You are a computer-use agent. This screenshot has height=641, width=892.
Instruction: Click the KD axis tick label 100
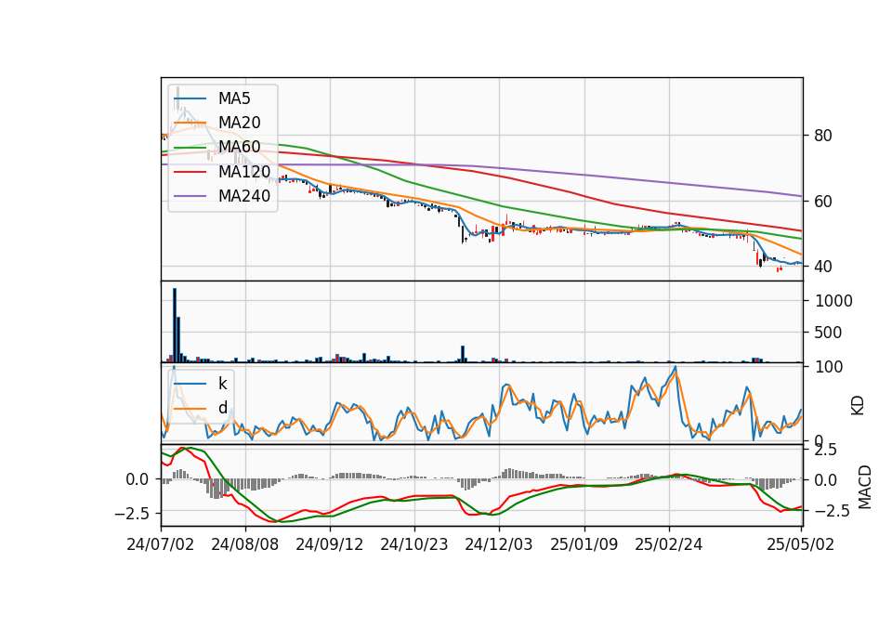point(829,368)
